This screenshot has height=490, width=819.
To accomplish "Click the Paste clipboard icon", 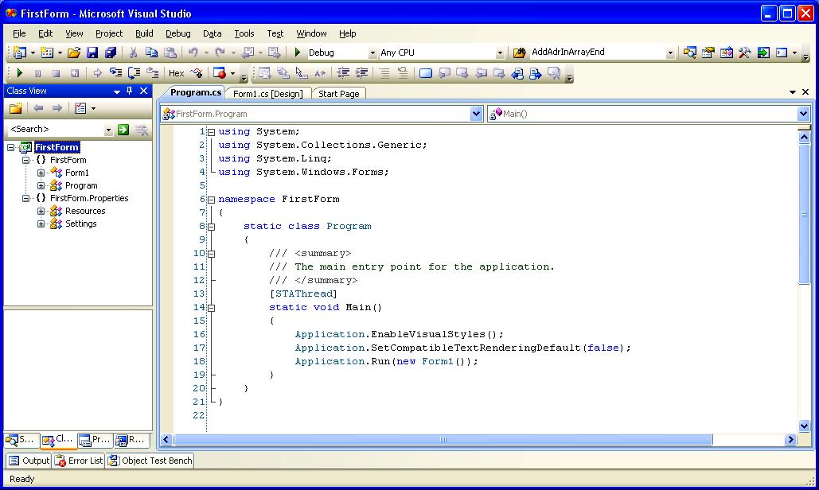I will (170, 52).
